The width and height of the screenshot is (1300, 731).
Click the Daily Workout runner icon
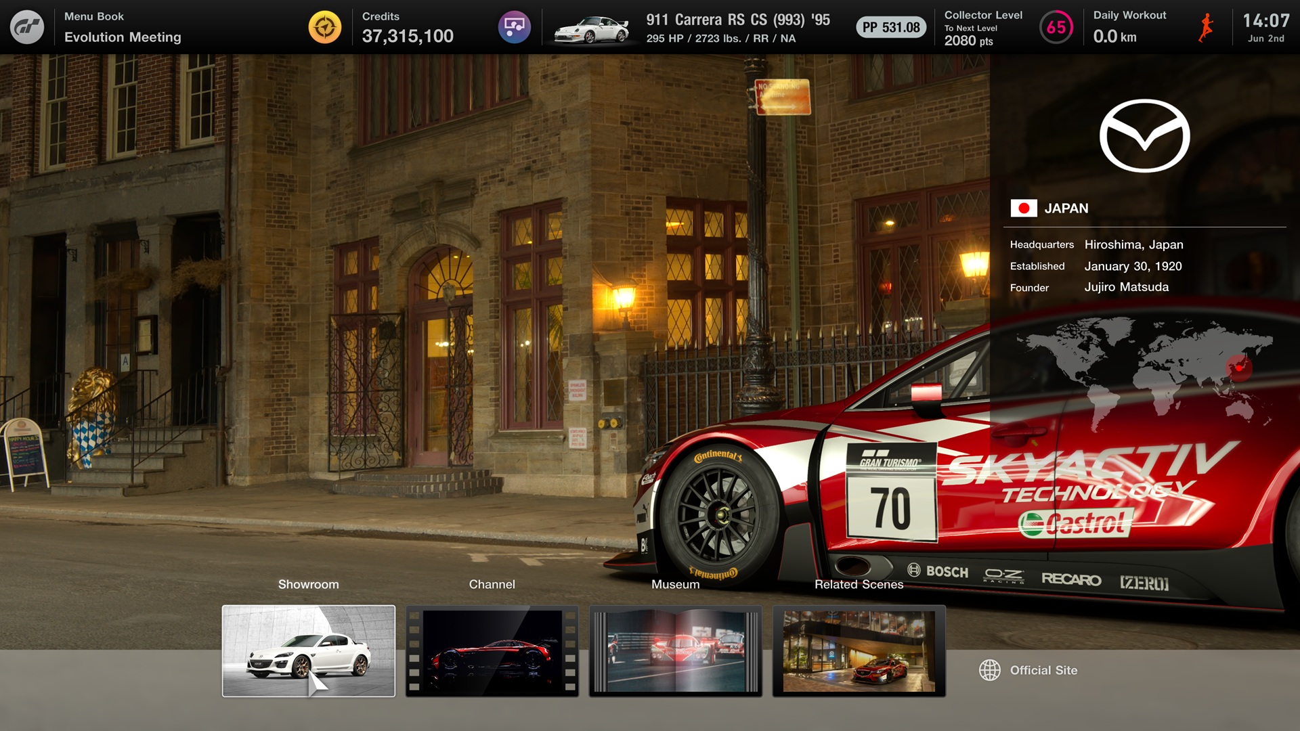click(x=1205, y=27)
